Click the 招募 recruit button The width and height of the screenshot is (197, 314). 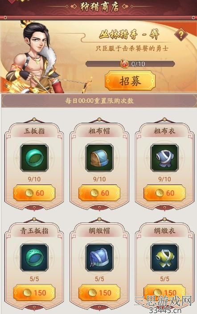click(130, 81)
